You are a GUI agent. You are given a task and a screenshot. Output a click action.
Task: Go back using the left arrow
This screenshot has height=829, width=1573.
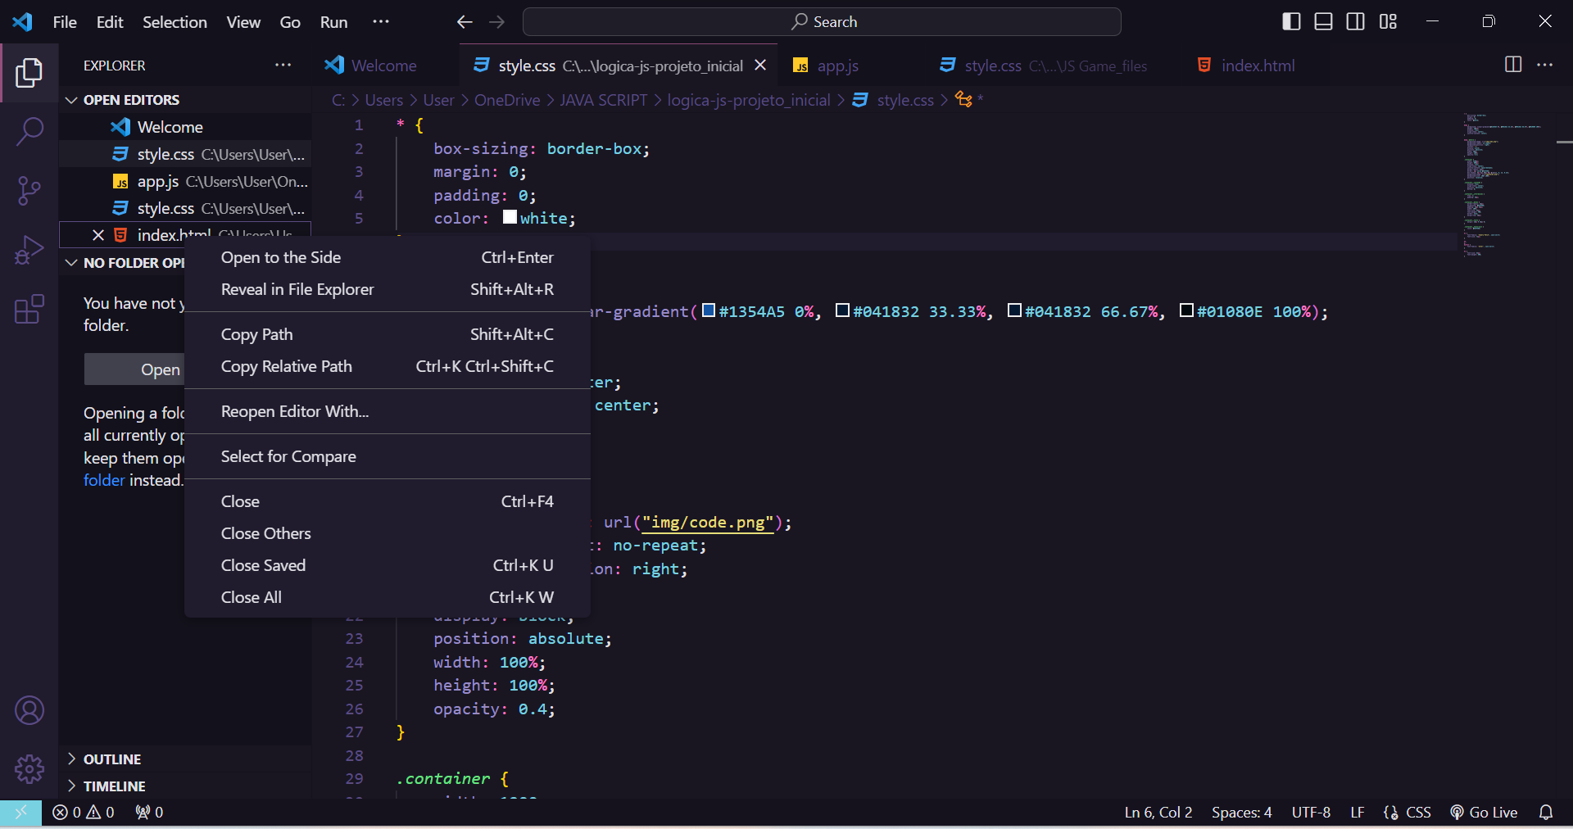pyautogui.click(x=465, y=22)
